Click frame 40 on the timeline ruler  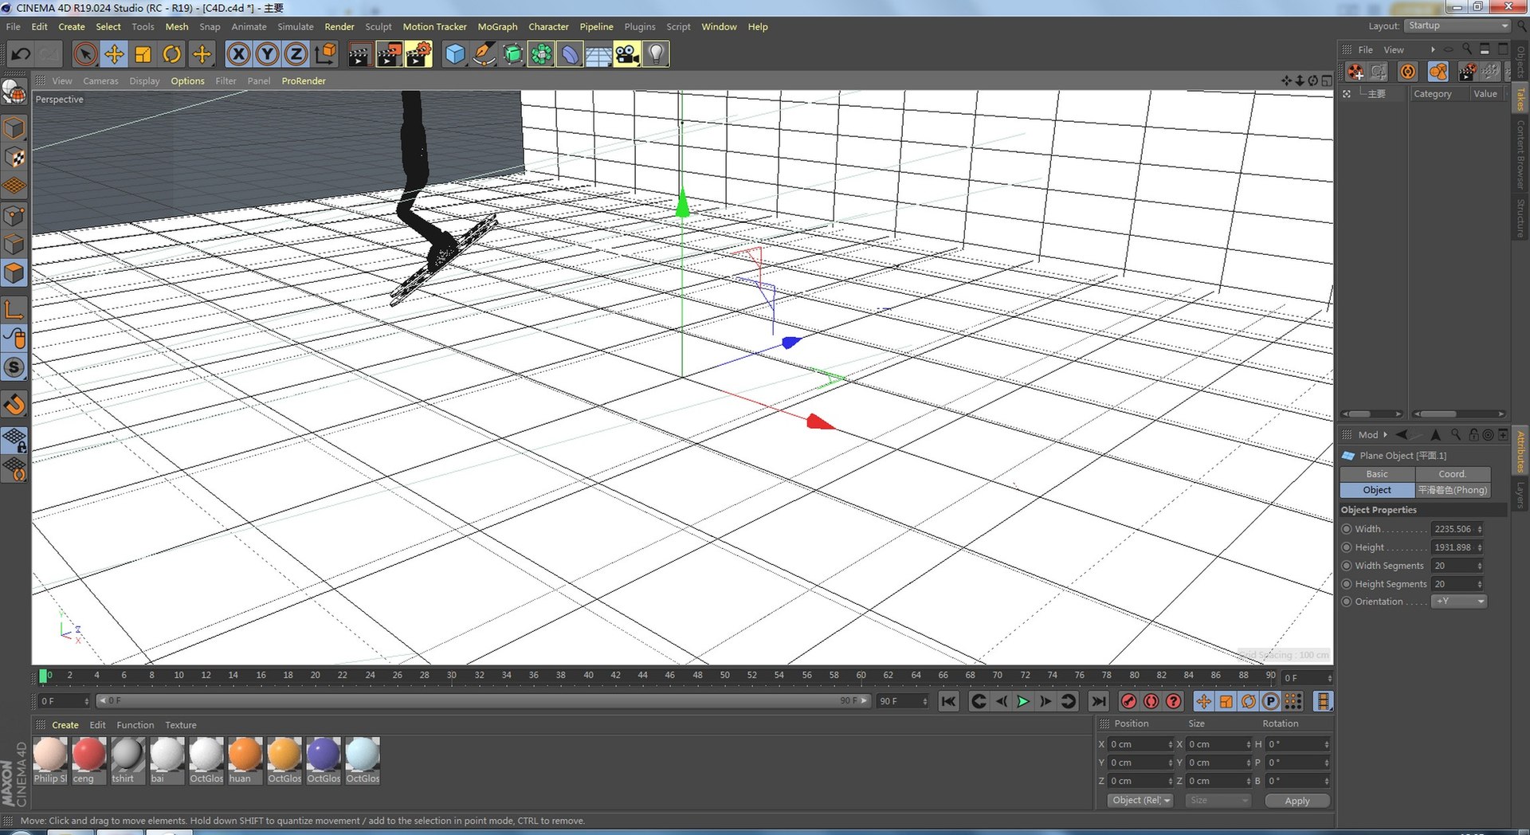[x=588, y=676]
